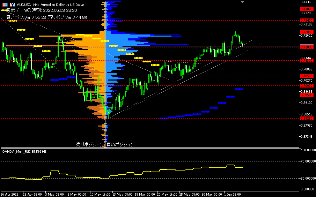Click the 0.68515 value on price scale
Image resolution: width=316 pixels, height=197 pixels.
(307, 114)
